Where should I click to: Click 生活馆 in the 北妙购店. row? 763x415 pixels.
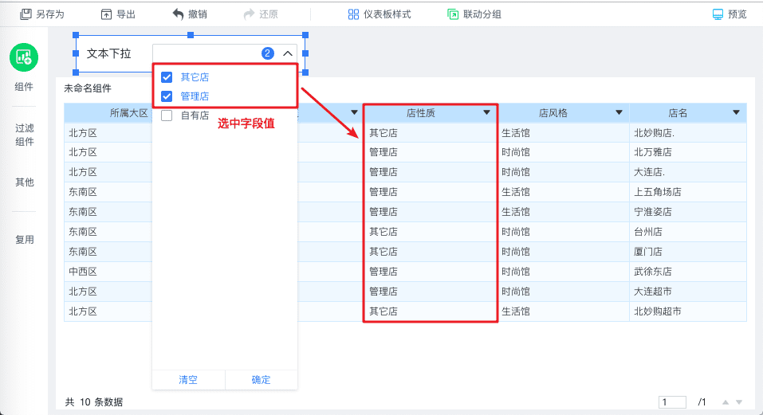[516, 133]
